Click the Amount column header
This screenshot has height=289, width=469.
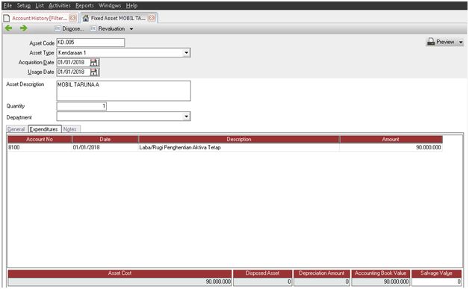point(391,139)
